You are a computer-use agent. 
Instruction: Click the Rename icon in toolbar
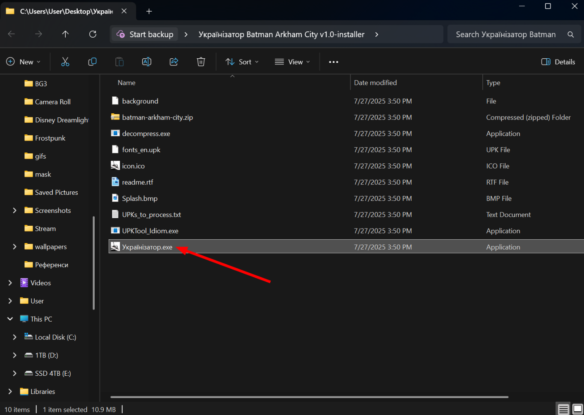147,62
